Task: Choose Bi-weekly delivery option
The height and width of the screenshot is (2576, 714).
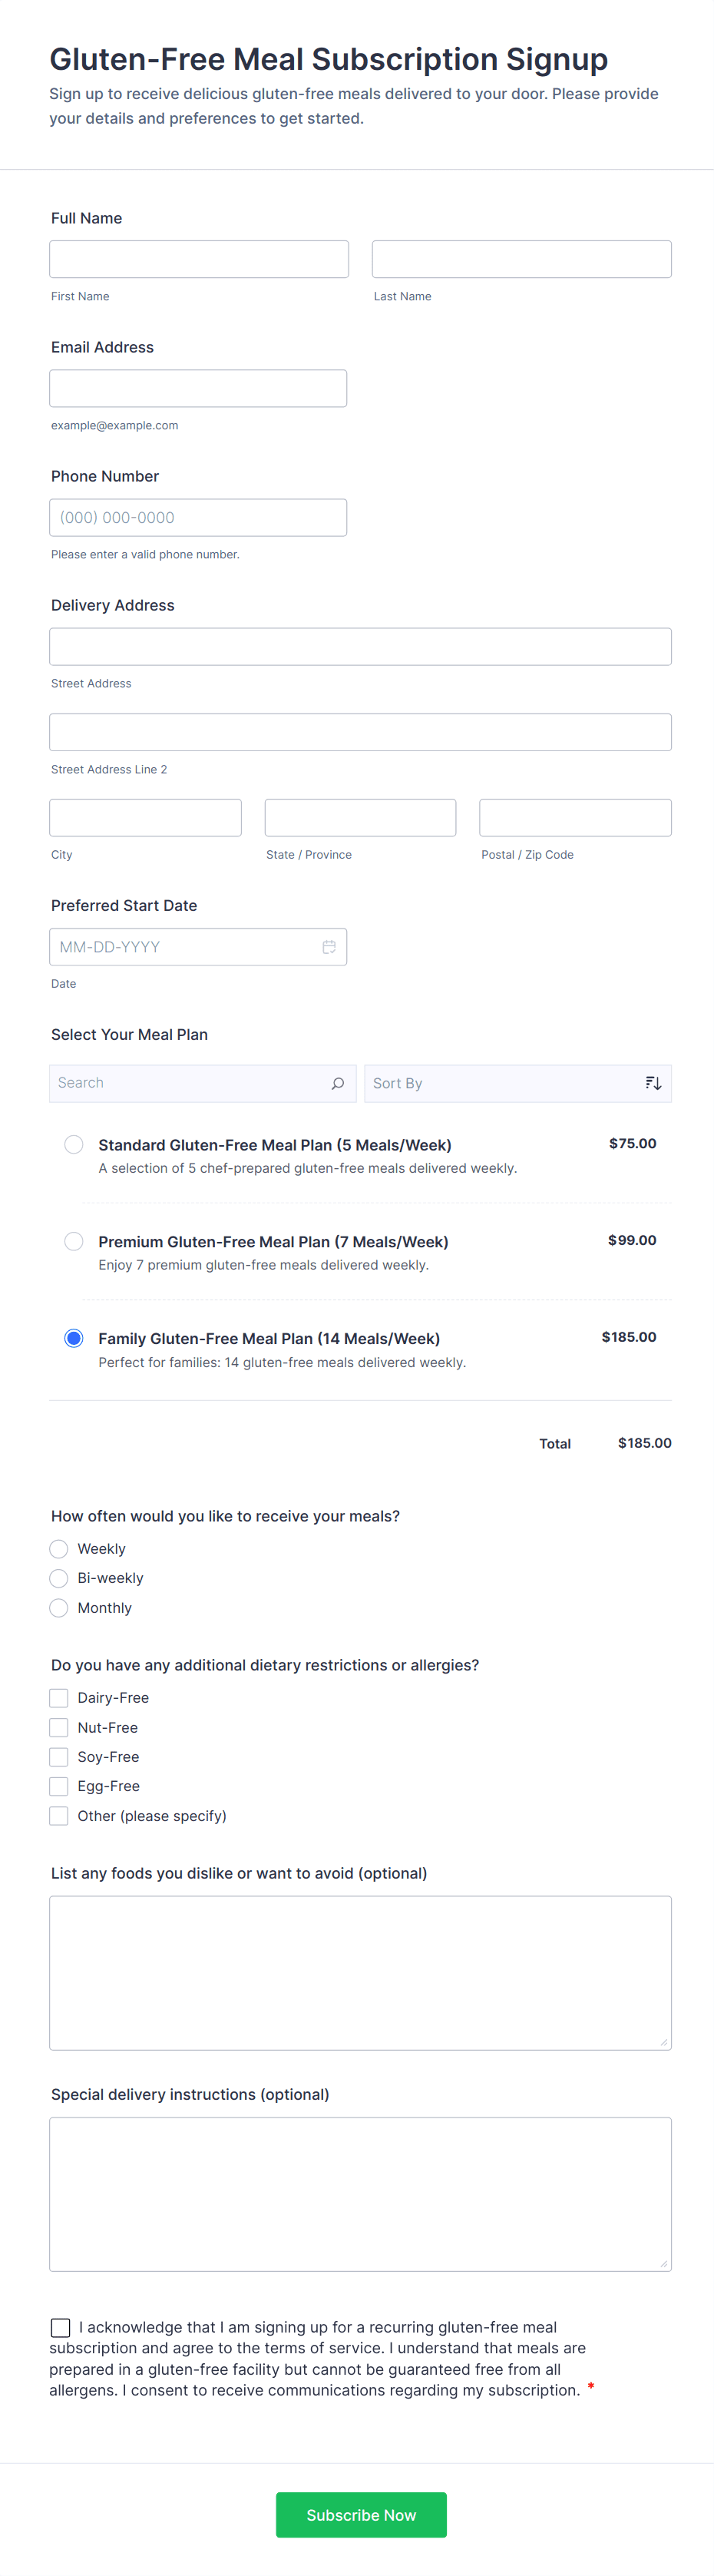Action: click(x=59, y=1578)
